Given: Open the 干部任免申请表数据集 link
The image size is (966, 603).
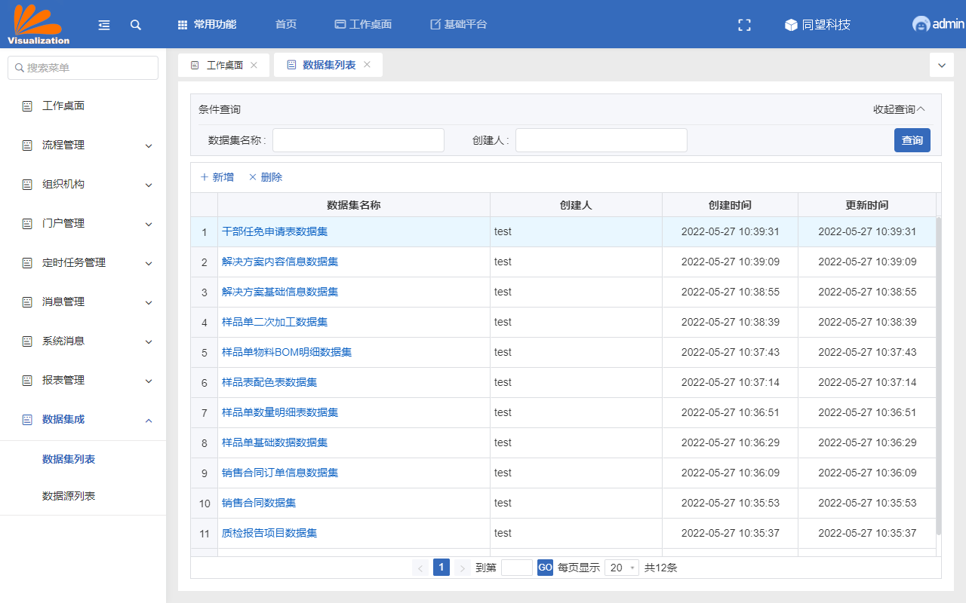Looking at the screenshot, I should [x=275, y=231].
